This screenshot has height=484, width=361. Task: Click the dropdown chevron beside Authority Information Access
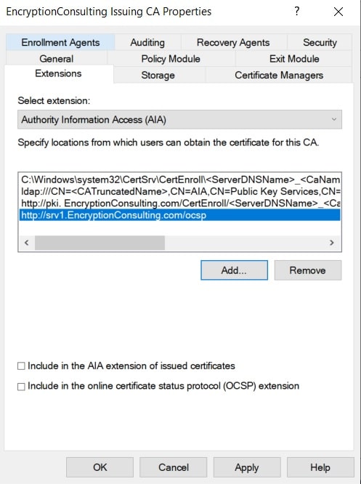tap(334, 119)
